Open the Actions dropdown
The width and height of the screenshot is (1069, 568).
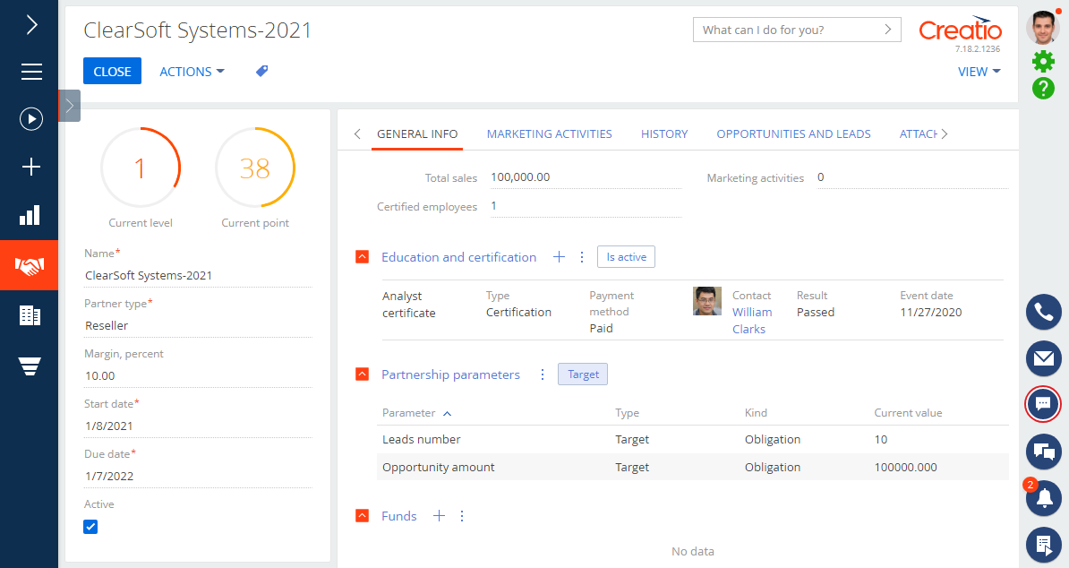192,72
